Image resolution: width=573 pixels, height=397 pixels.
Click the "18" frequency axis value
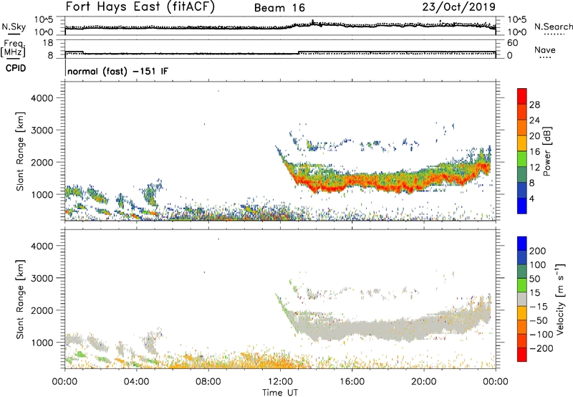[x=47, y=43]
